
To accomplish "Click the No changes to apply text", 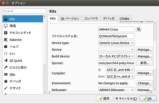I will tap(113, 83).
